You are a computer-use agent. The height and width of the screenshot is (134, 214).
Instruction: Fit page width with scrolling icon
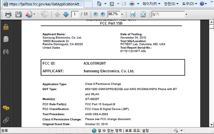(133, 14)
